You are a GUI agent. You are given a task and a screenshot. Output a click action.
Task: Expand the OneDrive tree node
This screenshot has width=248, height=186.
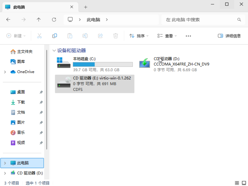pos(5,72)
